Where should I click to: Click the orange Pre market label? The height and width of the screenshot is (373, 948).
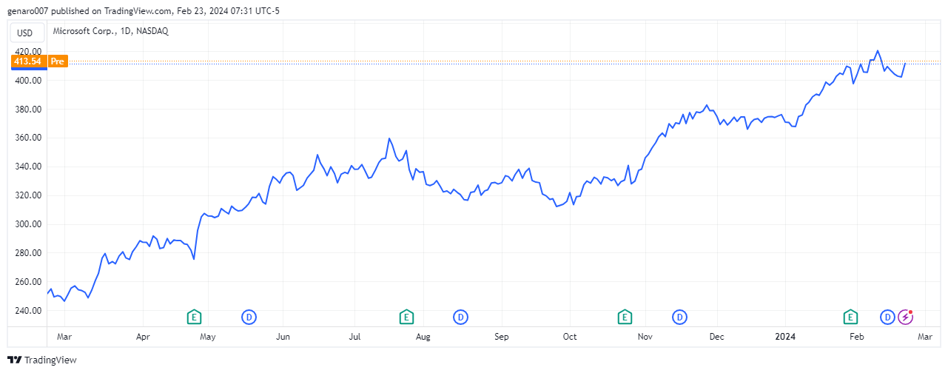58,61
